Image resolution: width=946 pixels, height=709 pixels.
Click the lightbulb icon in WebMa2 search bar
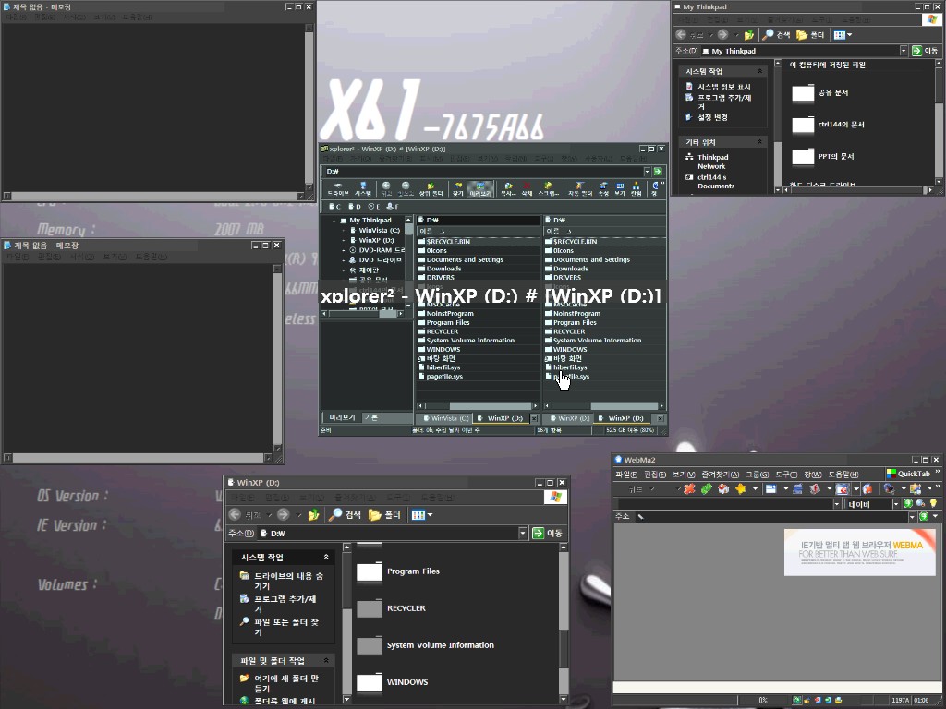933,503
